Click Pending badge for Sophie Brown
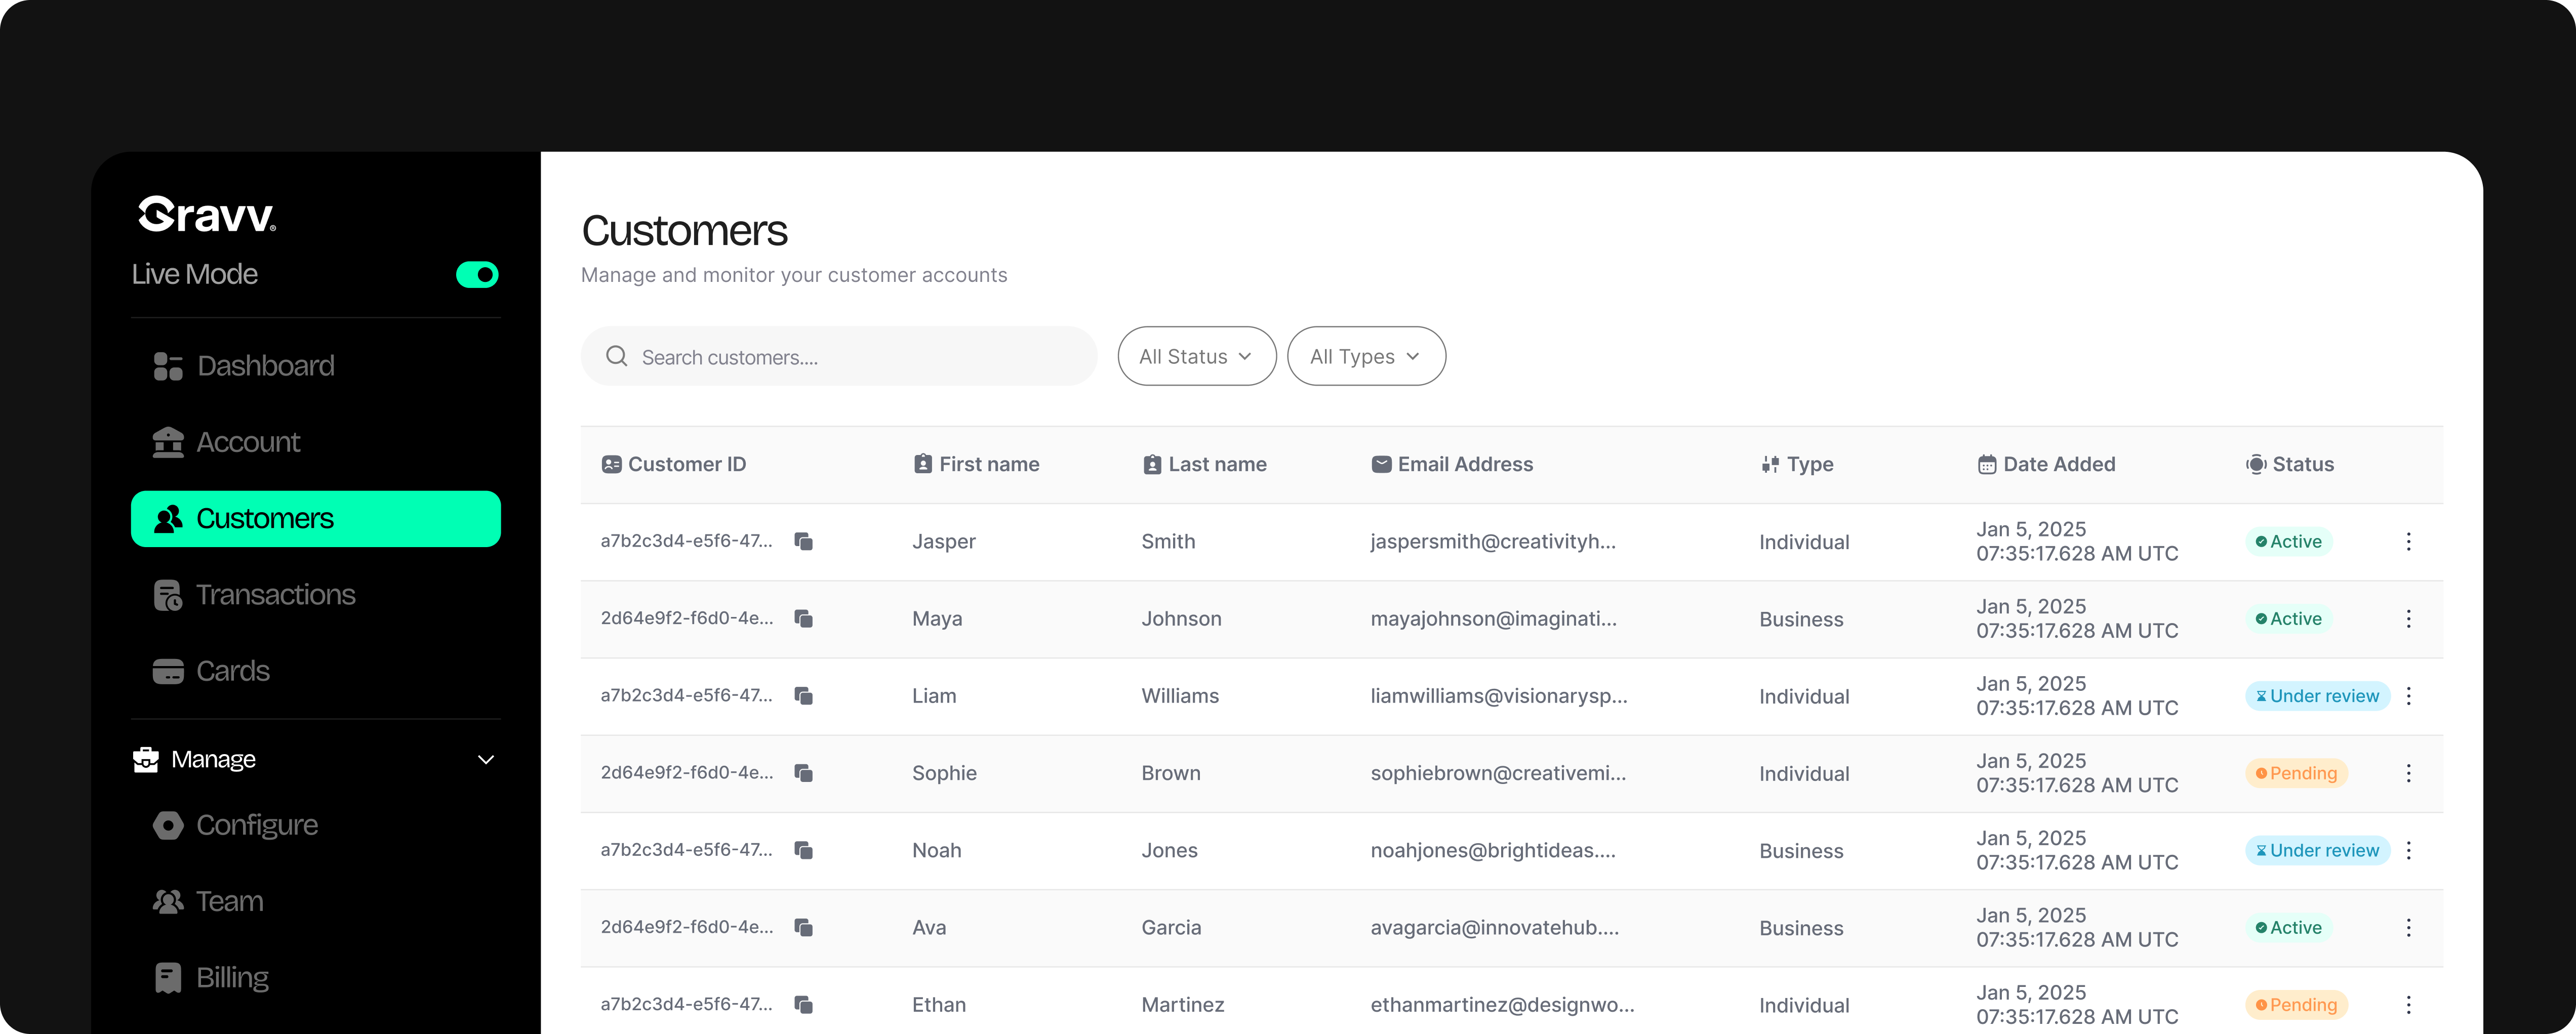2576x1034 pixels. pos(2296,773)
